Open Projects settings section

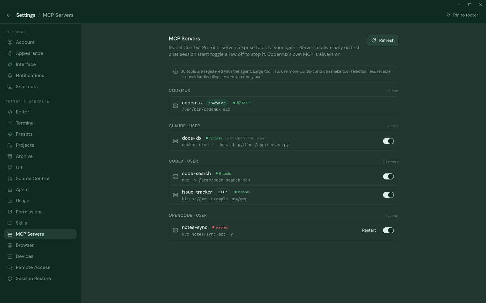coord(40,145)
